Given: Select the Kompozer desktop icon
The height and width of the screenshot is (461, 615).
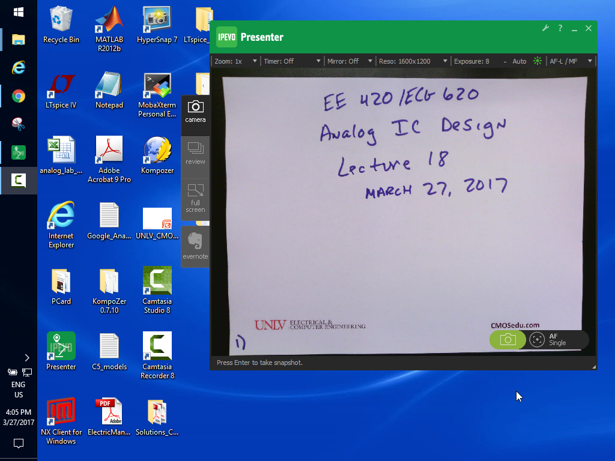Looking at the screenshot, I should pos(157,155).
